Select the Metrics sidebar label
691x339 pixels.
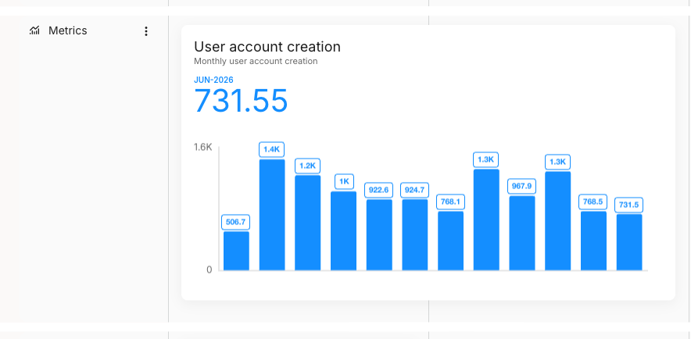68,30
